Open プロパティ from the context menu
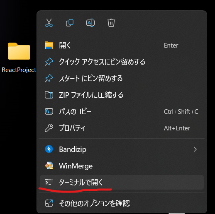Viewport: 215px width, 214px height. coord(122,128)
